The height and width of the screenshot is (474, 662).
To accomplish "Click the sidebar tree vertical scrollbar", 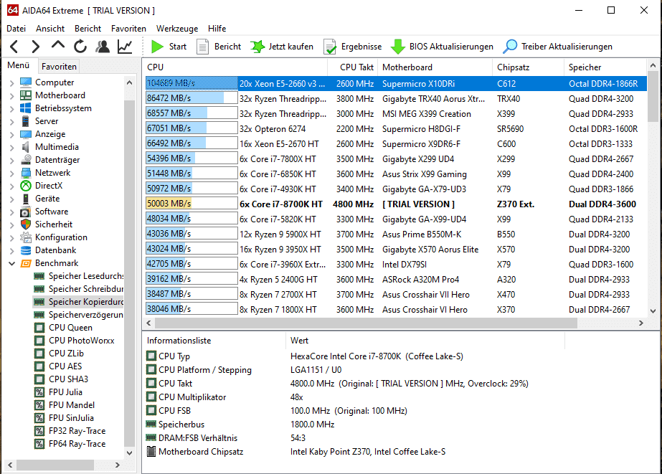I will [129, 272].
